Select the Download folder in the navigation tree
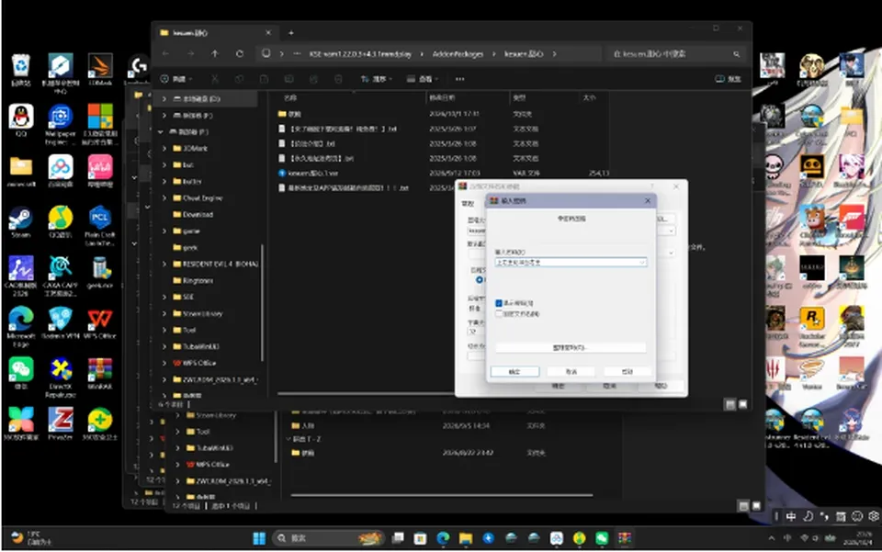This screenshot has height=552, width=882. pyautogui.click(x=198, y=215)
